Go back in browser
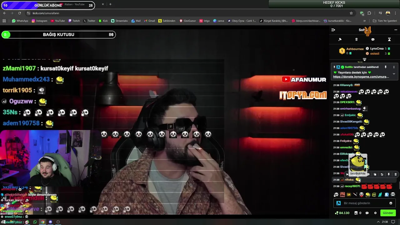 point(4,13)
